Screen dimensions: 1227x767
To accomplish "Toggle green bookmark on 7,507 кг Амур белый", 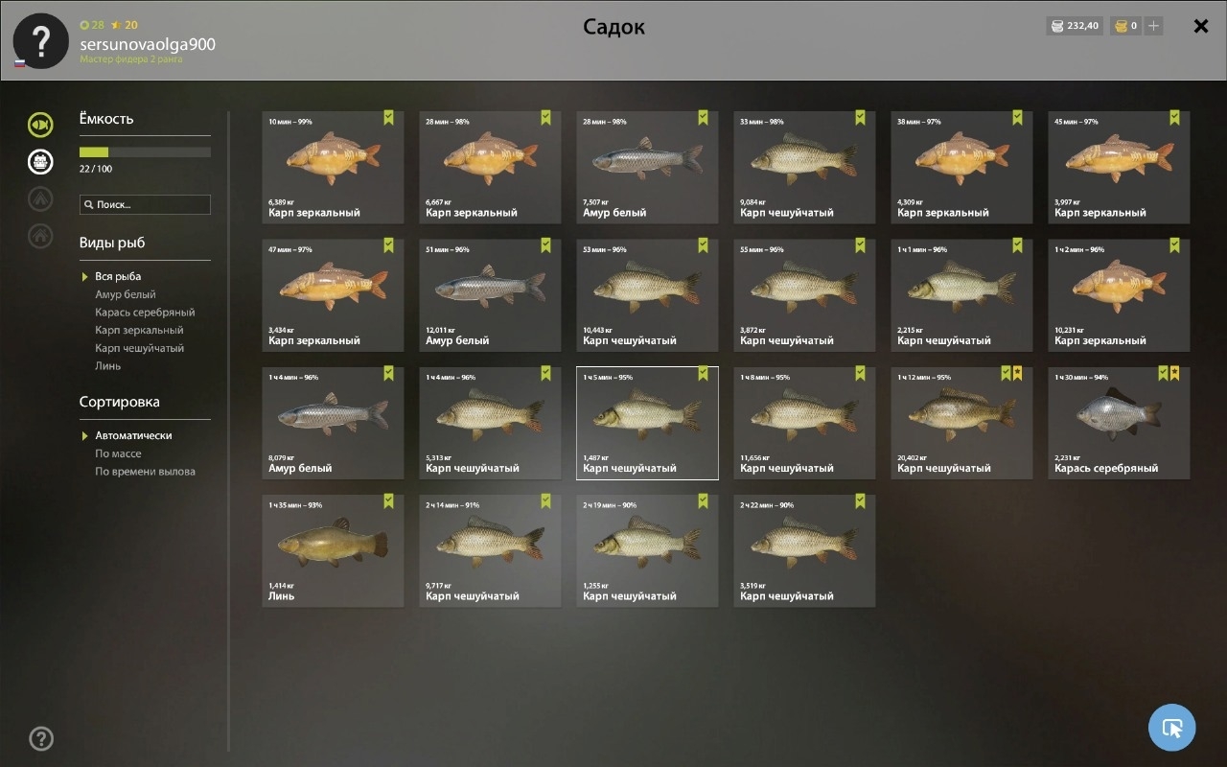I will click(703, 118).
